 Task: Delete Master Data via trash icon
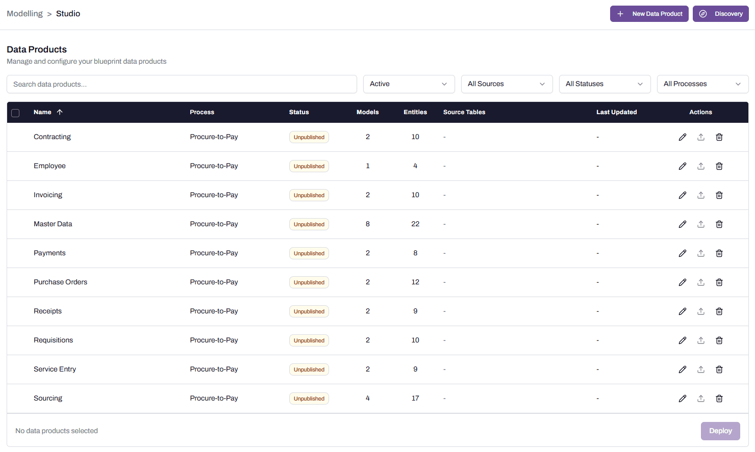pos(719,224)
